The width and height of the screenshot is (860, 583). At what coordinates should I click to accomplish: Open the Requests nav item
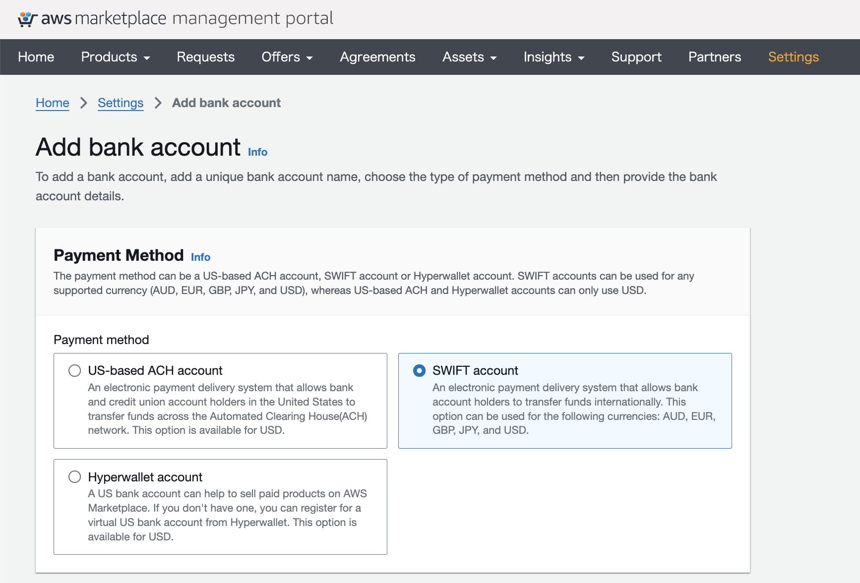coord(206,57)
